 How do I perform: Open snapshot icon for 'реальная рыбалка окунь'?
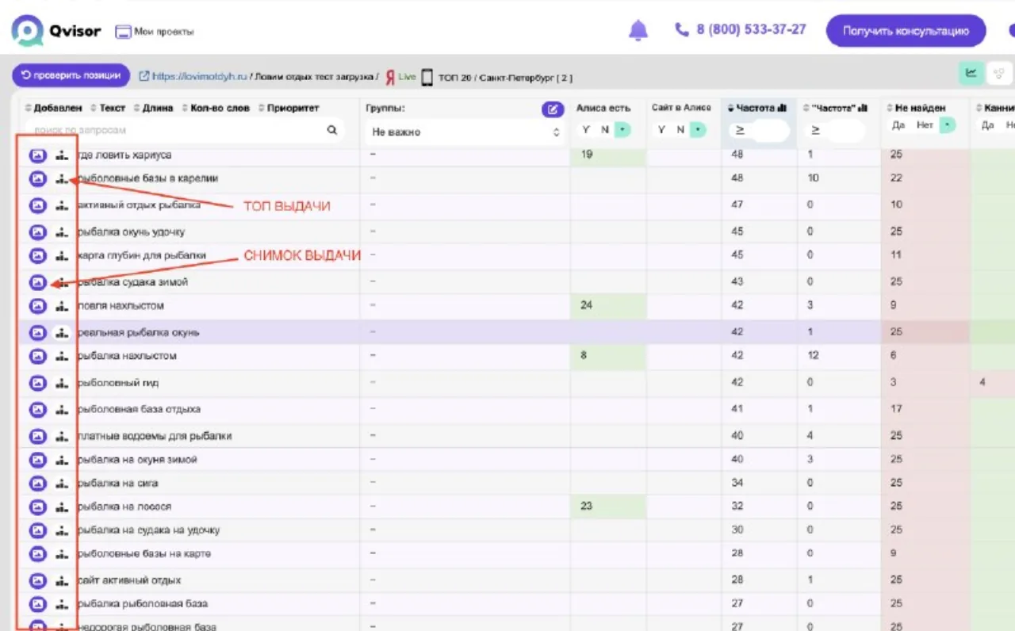[37, 333]
